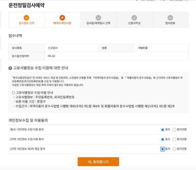Click the 접수내역 section heading
196x170 pixels.
point(15,35)
